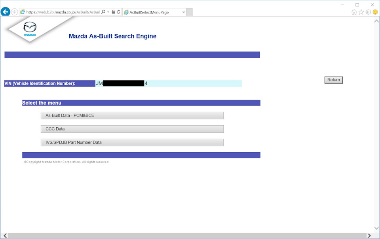Click the VIN (Vehicle Identification Number) label
Viewport: 380px width, 239px height.
click(x=40, y=84)
